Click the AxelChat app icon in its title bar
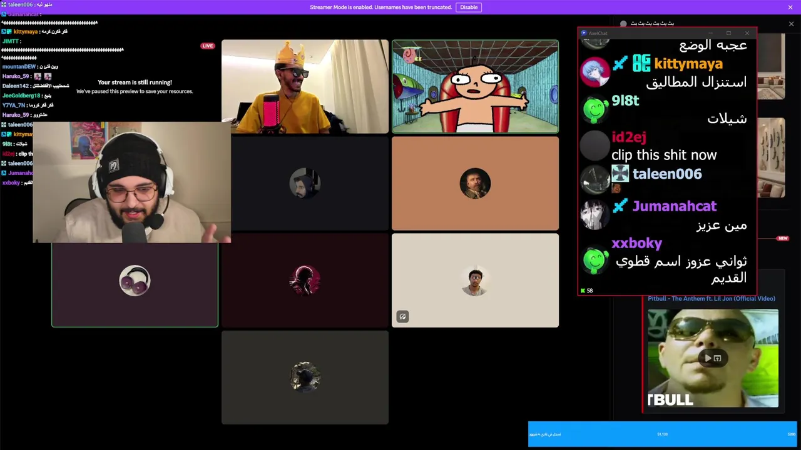The image size is (801, 450). pos(584,33)
